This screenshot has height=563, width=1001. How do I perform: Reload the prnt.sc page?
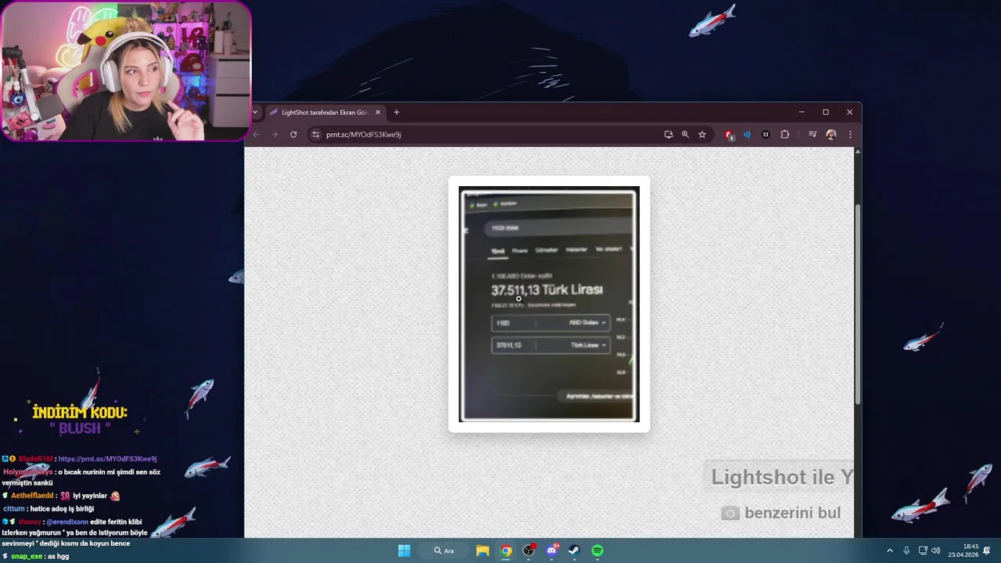(293, 134)
